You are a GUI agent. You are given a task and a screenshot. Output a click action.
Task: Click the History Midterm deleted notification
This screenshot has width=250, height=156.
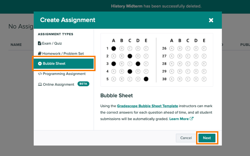pyautogui.click(x=156, y=6)
